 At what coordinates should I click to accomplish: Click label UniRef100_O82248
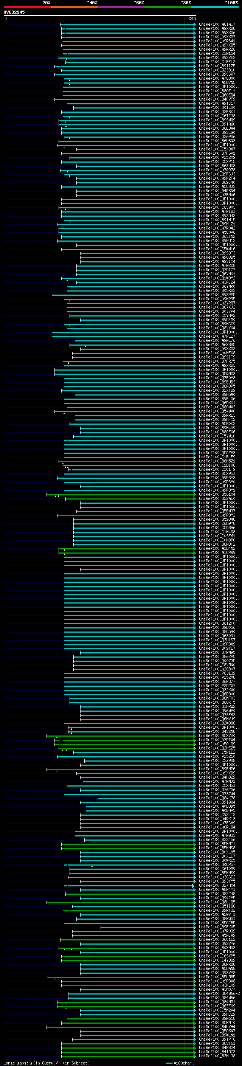217,894
